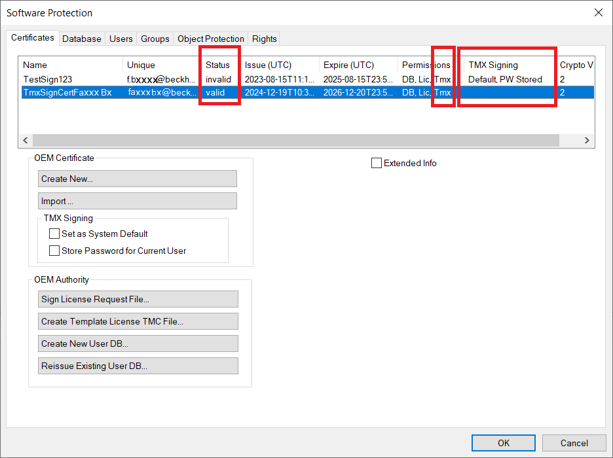Image resolution: width=613 pixels, height=458 pixels.
Task: Click the Crypto V column header
Action: (x=576, y=65)
